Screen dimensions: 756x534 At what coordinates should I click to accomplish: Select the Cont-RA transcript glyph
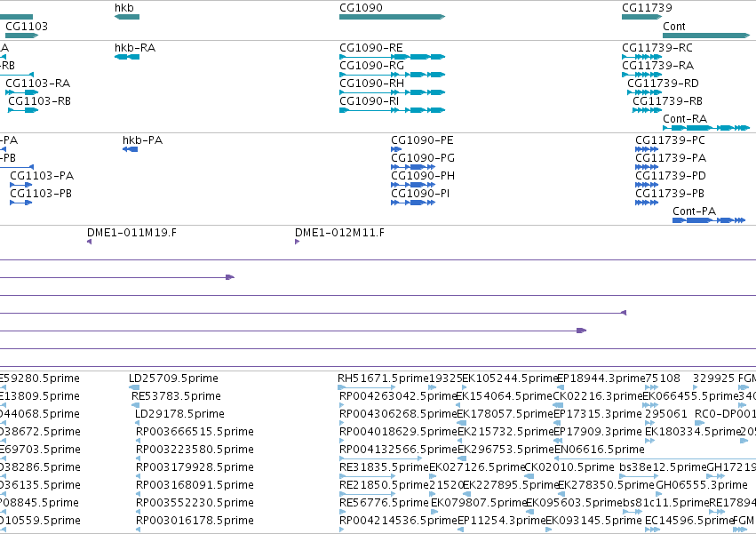[x=706, y=128]
